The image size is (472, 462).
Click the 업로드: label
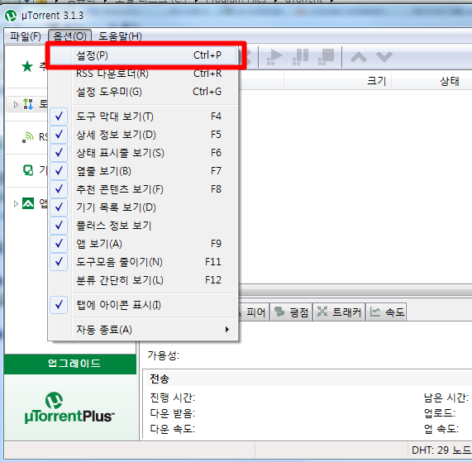440,413
